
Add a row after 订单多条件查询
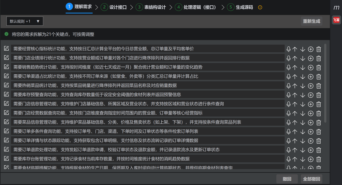310,132
